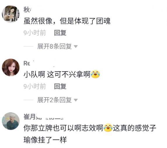Click the triangle arrow beside 展开2条回复

pyautogui.click(x=76, y=100)
